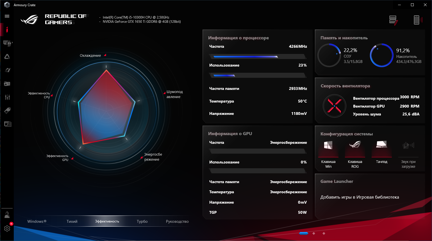Open the Featured deals tag icon
The height and width of the screenshot is (241, 432).
(x=7, y=110)
